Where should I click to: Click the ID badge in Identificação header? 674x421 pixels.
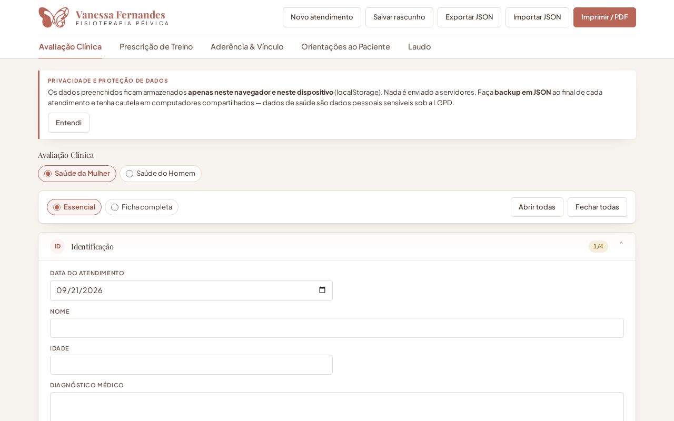tap(57, 246)
